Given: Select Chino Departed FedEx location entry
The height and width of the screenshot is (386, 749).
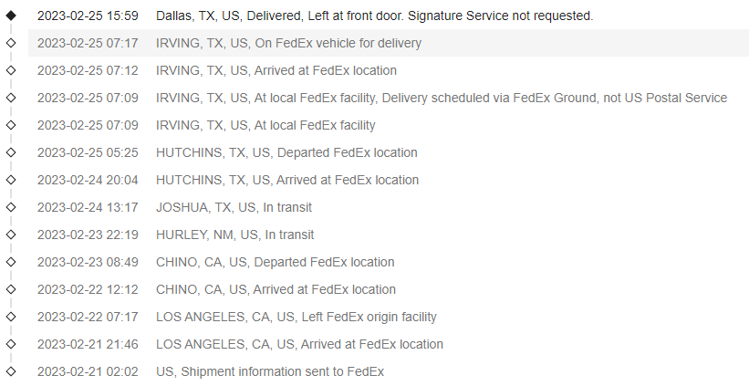Looking at the screenshot, I should [275, 262].
